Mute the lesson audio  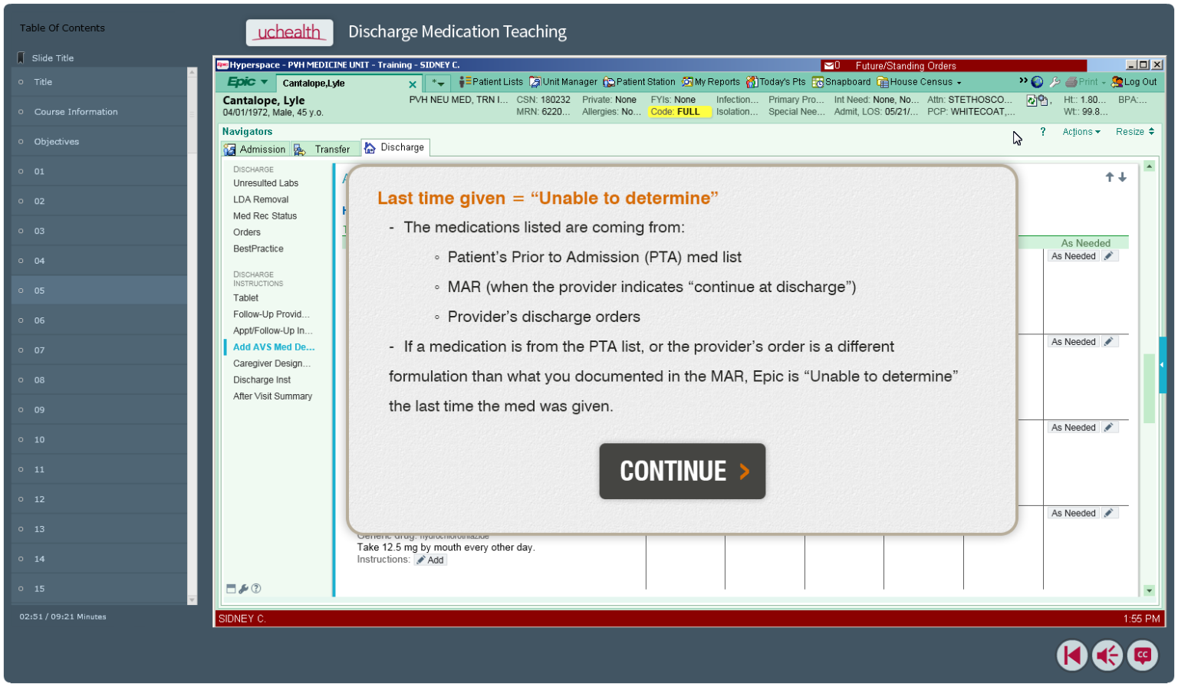tap(1107, 656)
